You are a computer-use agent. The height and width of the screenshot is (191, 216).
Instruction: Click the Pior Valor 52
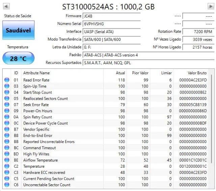146,160
